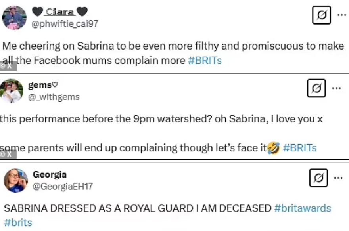
Task: Click Georgia's avatar image
Action: tap(16, 180)
